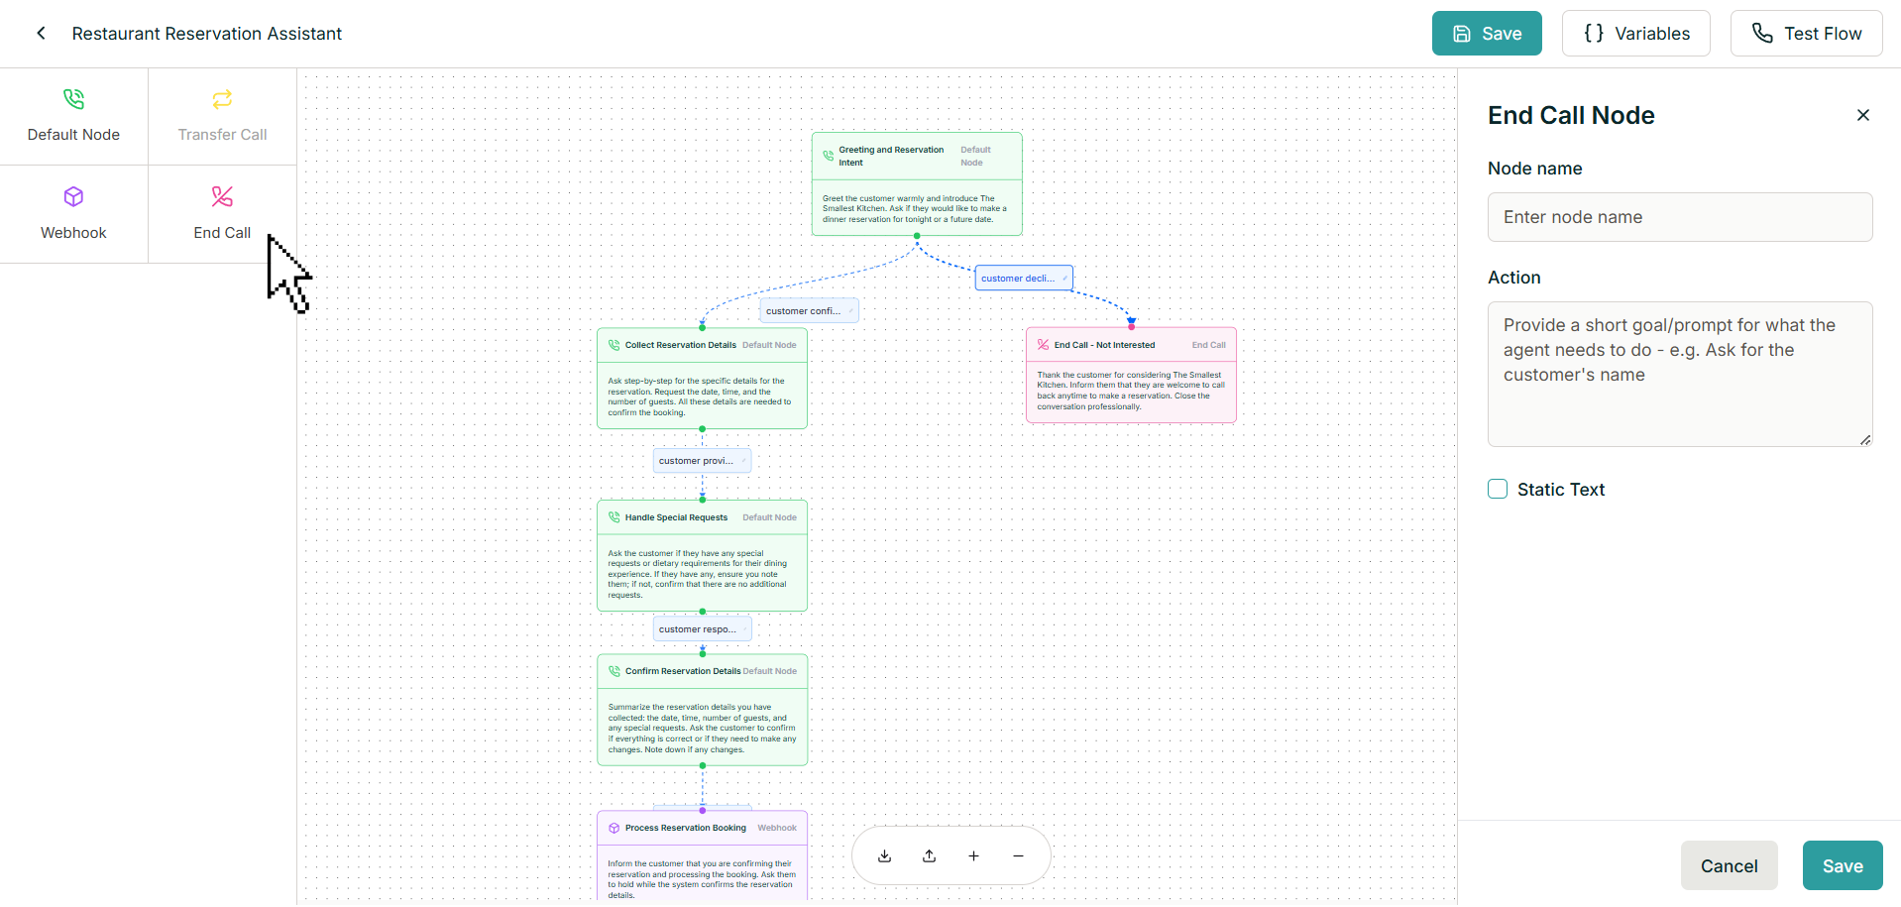Viewport: 1901px width, 907px height.
Task: Click the phone icon on Greeting and Reservation node
Action: [829, 156]
